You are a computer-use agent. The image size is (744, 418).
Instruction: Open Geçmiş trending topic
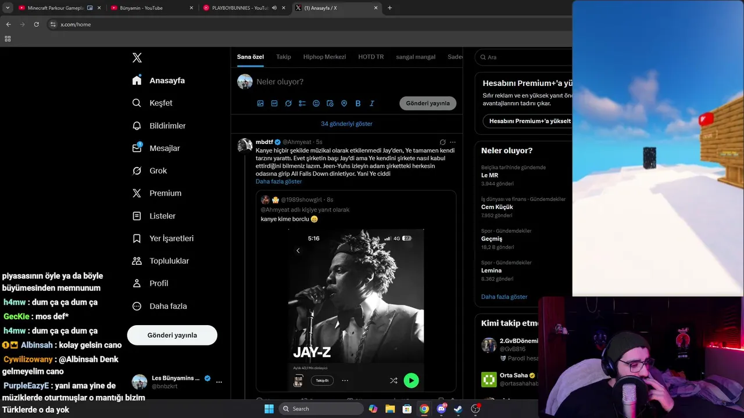tap(492, 239)
